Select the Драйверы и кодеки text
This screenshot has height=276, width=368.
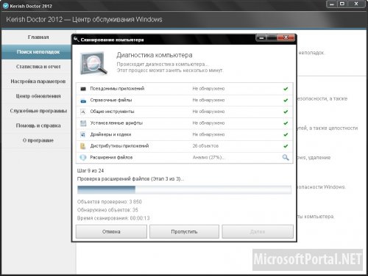110,134
